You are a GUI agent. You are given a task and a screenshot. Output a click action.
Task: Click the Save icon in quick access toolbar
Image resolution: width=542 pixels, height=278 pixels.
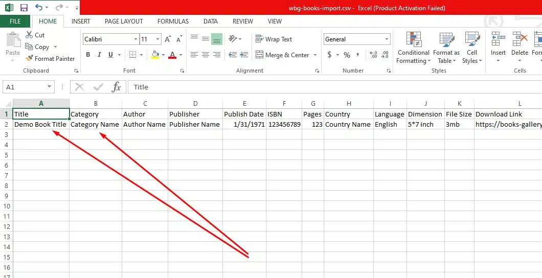[x=24, y=8]
